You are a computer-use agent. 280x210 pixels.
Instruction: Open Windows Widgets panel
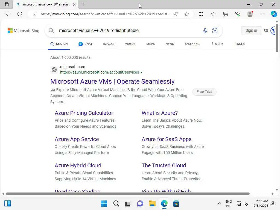8,203
